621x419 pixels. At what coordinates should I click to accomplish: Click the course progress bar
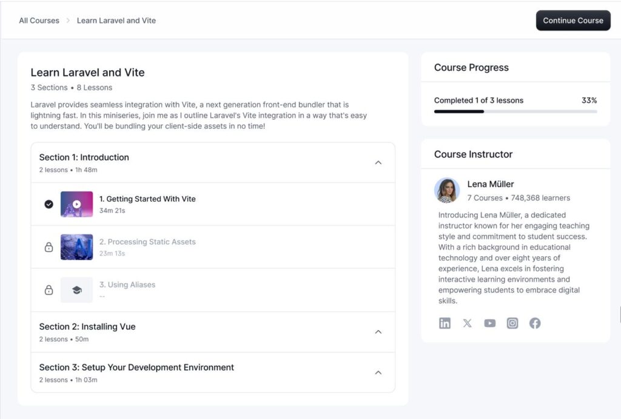(515, 111)
